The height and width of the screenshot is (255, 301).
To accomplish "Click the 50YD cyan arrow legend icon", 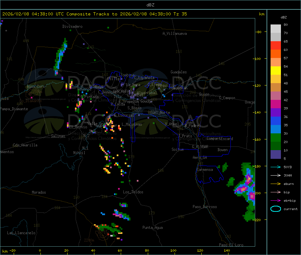I will tap(276, 167).
